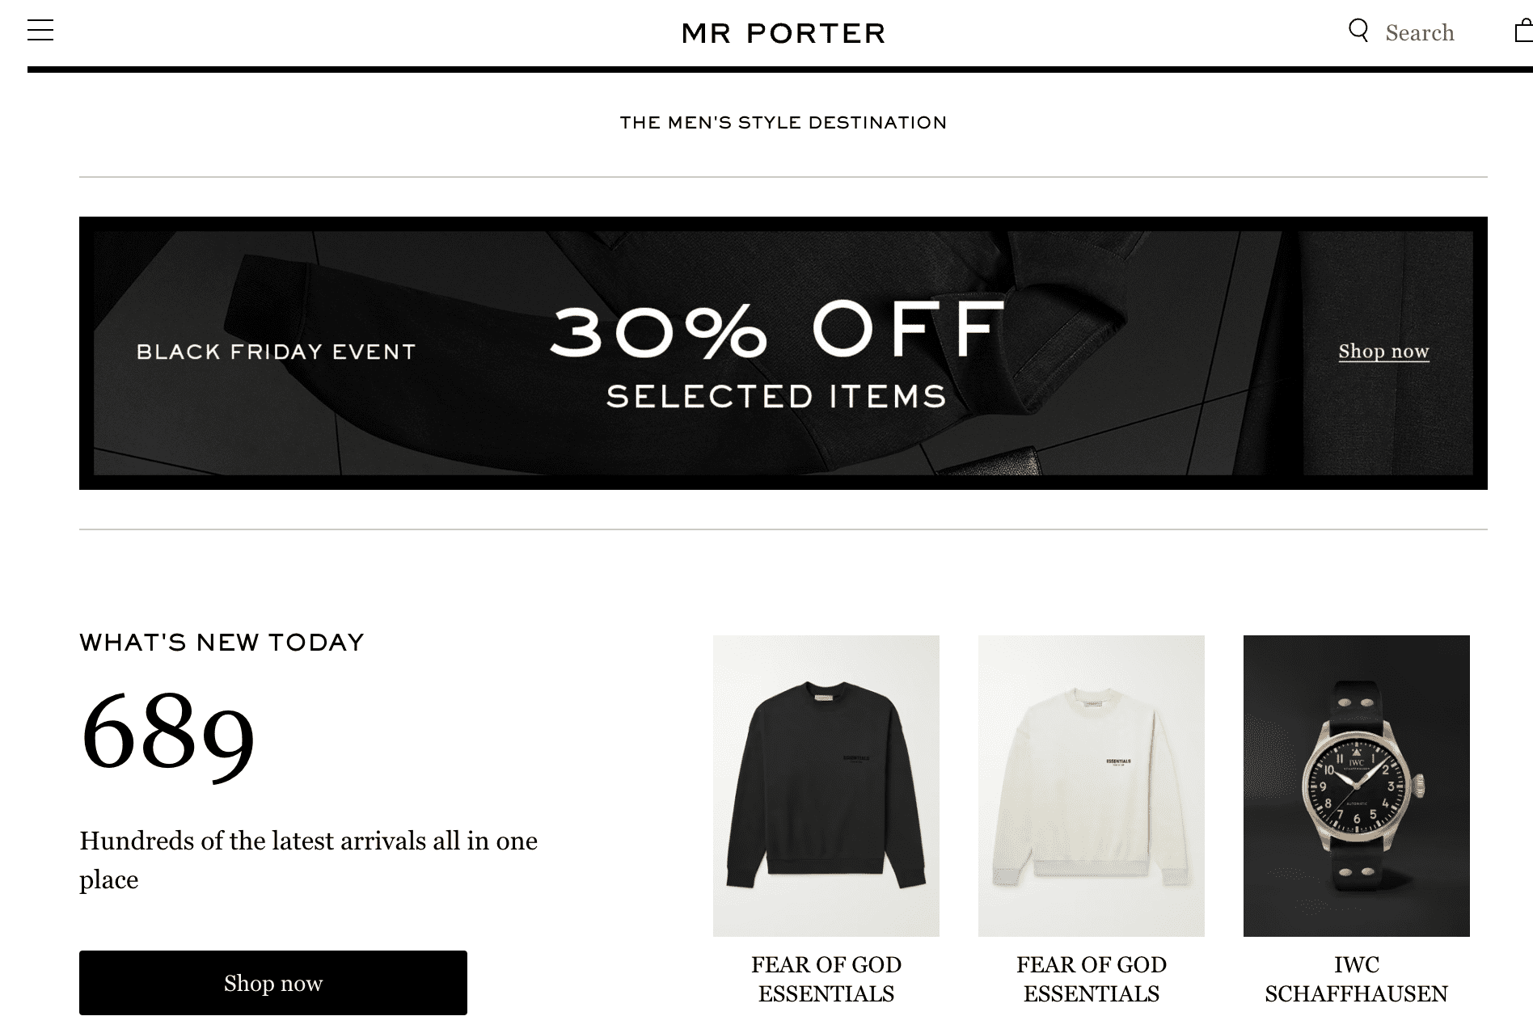Click the "30% OFF" banner headline
Screen dimensions: 1533x1033
(x=777, y=329)
